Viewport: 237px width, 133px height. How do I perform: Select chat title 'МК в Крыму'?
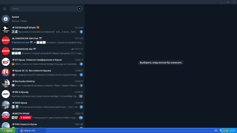22,92
